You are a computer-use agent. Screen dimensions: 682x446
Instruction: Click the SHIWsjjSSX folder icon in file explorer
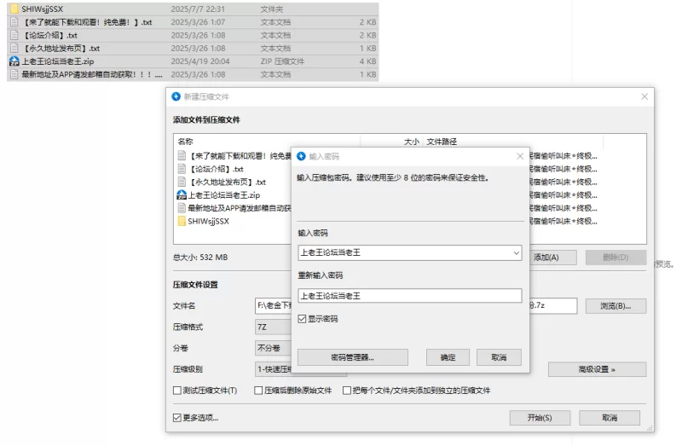14,9
